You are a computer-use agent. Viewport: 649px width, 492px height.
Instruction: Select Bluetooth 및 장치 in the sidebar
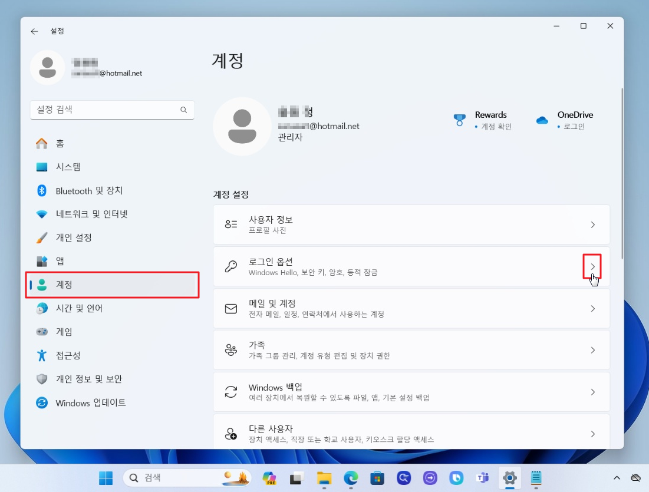[83, 190]
